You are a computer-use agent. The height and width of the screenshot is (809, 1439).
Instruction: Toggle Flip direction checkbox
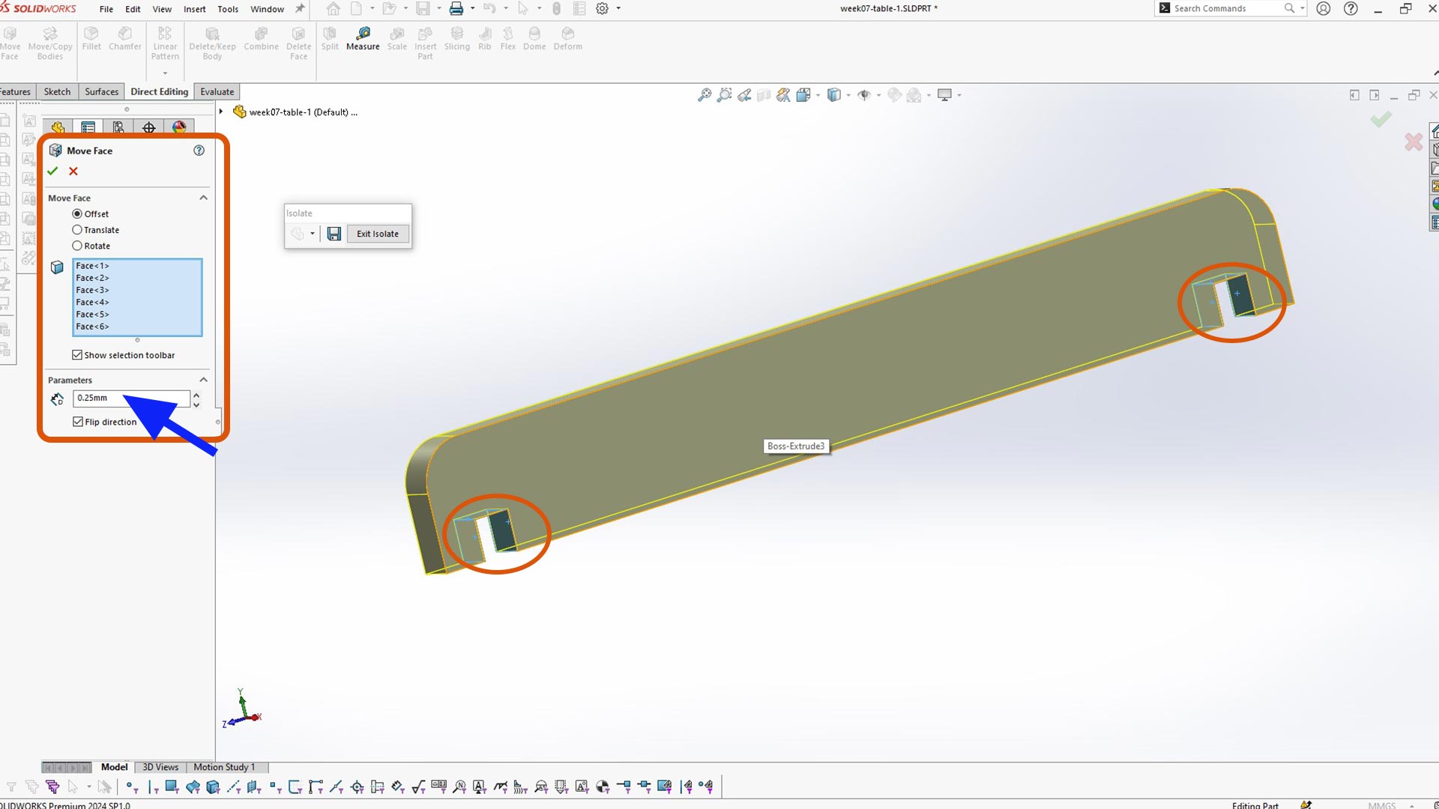(78, 422)
